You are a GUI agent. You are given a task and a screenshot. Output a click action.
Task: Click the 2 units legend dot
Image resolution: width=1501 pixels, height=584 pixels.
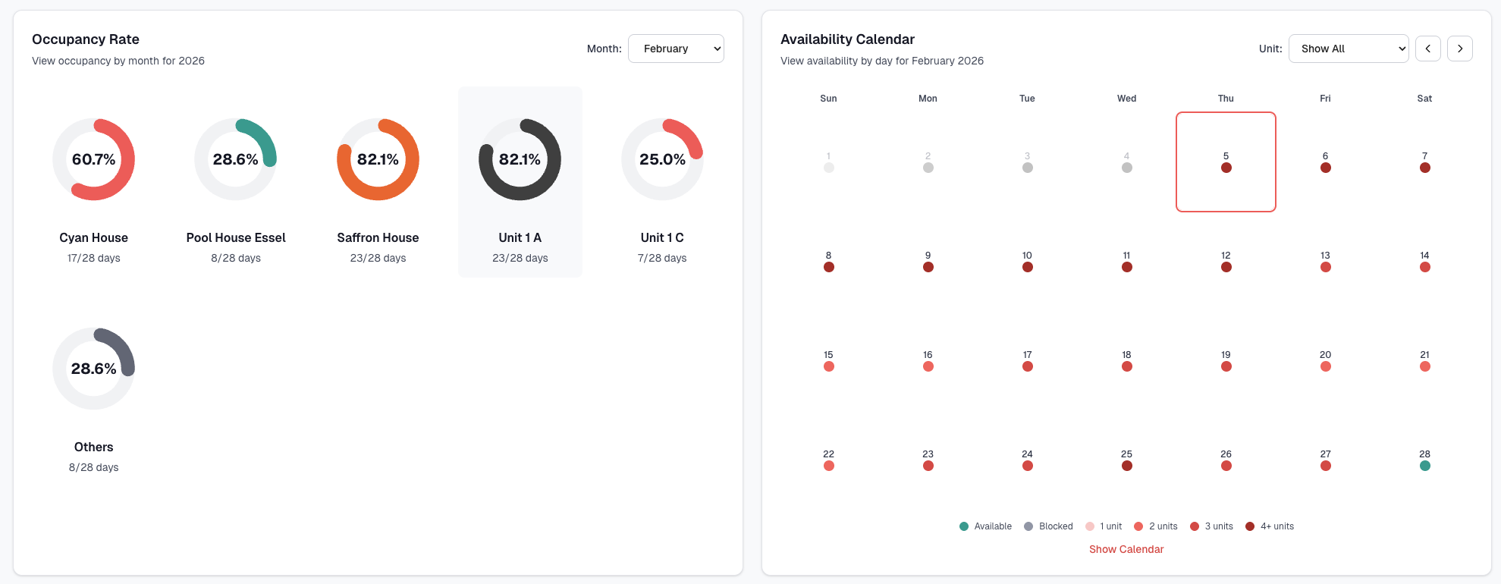pyautogui.click(x=1138, y=526)
